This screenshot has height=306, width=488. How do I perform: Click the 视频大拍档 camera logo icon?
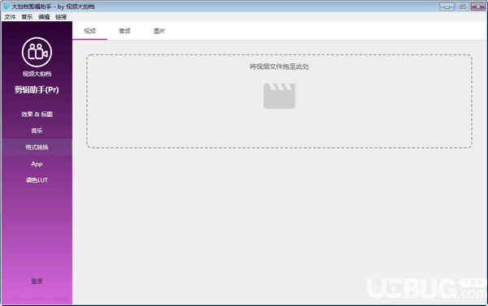tap(37, 52)
